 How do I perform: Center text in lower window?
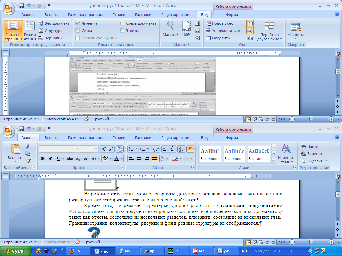[x=139, y=159]
